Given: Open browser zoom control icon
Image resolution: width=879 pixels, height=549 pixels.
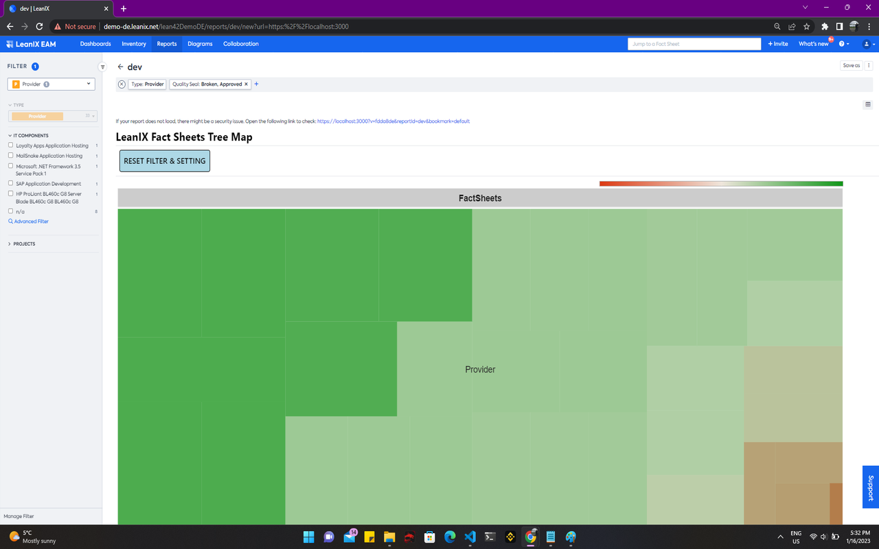Looking at the screenshot, I should click(777, 27).
